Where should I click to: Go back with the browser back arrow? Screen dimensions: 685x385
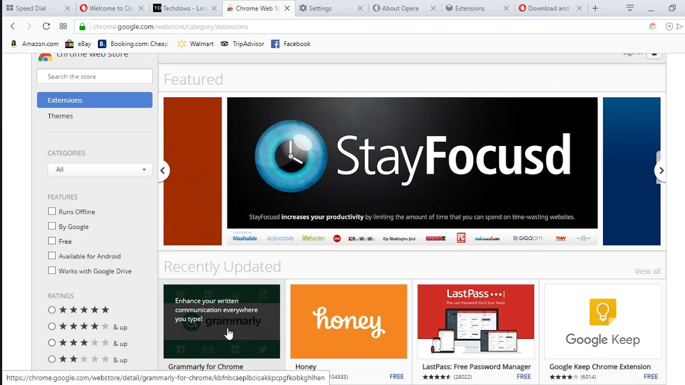point(13,26)
